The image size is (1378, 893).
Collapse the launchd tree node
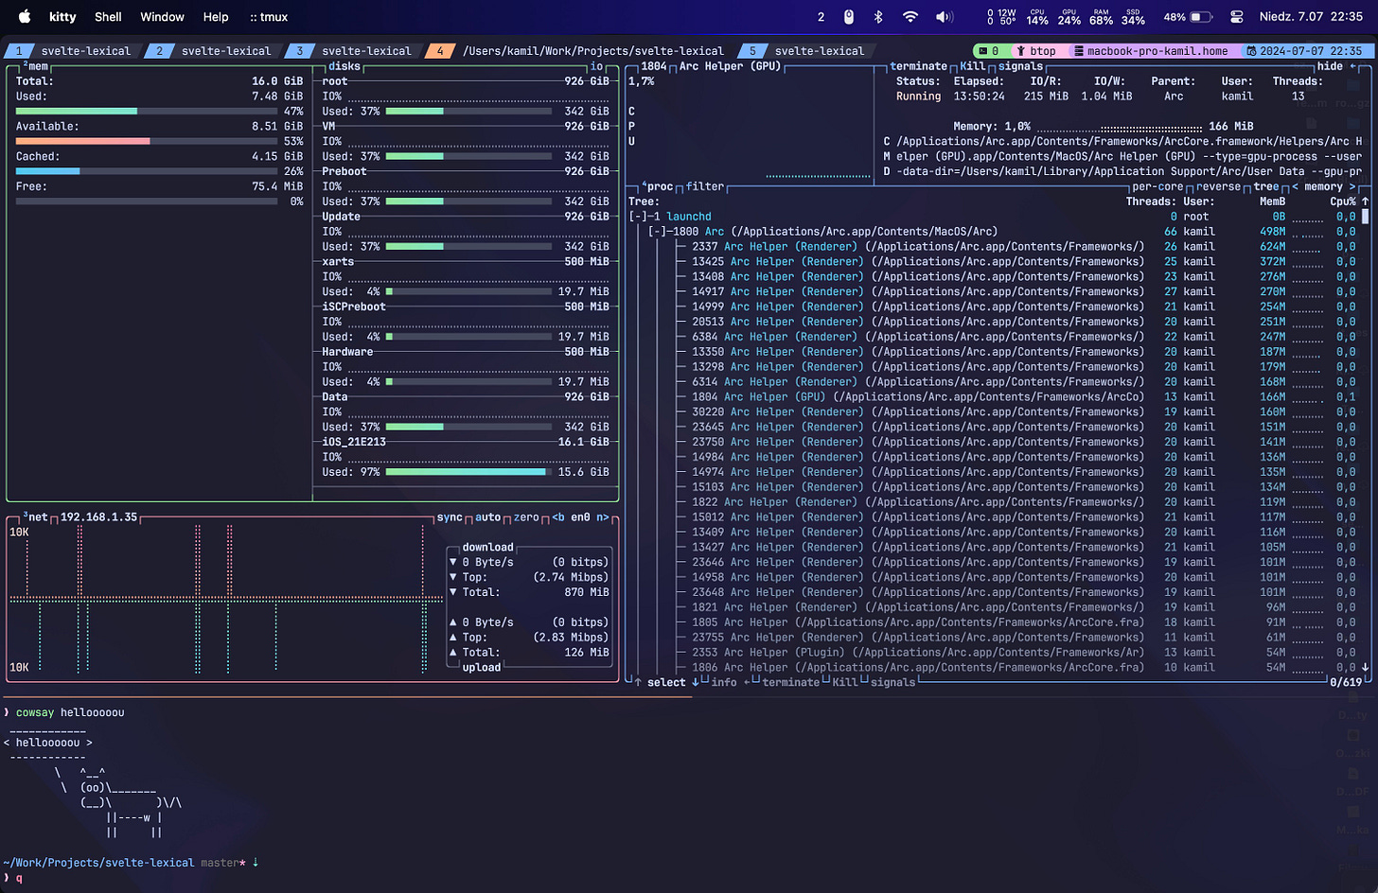(639, 217)
